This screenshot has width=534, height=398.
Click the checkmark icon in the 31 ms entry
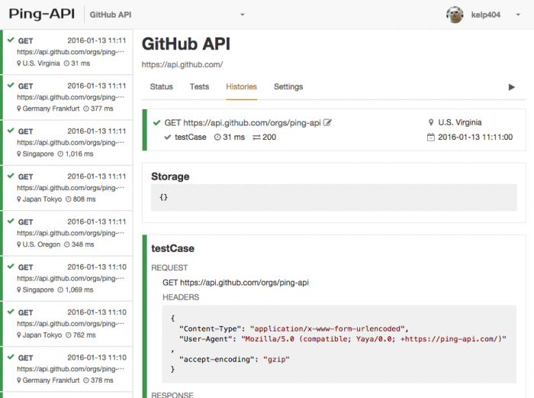click(11, 40)
